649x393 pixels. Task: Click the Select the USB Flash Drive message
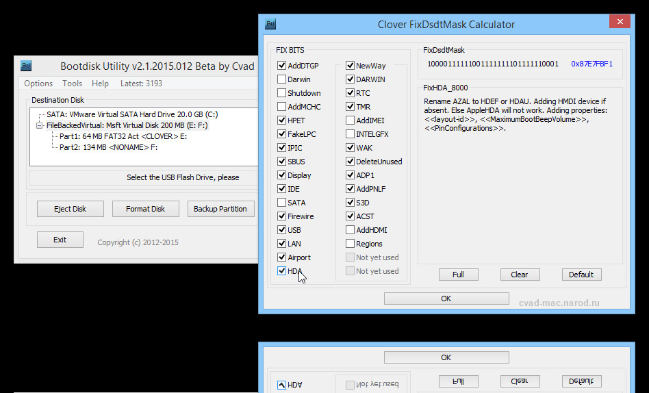click(183, 177)
